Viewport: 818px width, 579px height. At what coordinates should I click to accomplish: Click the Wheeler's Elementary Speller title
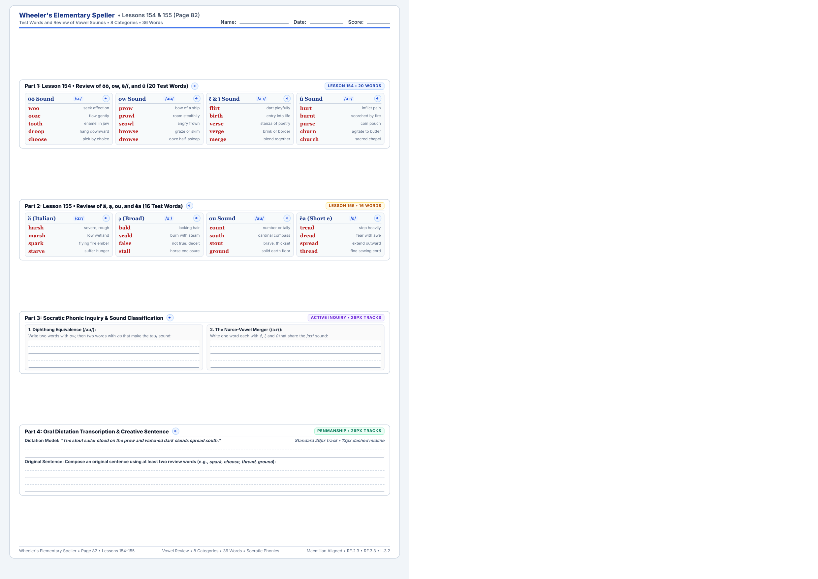(x=67, y=15)
